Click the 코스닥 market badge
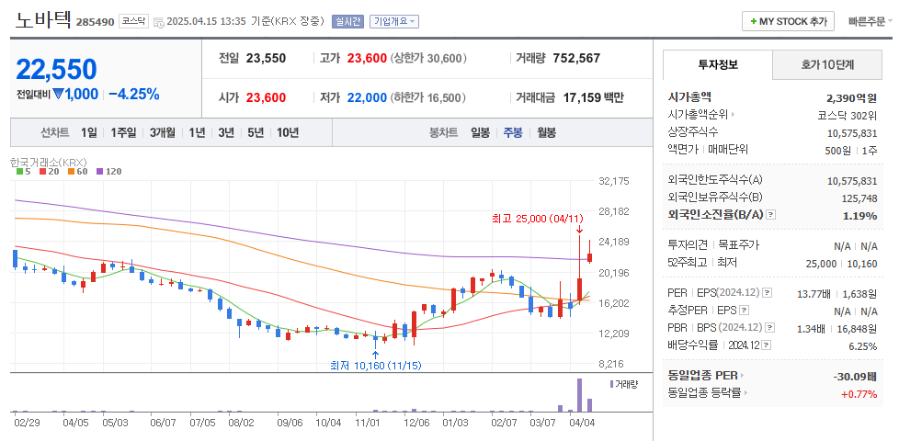Image resolution: width=899 pixels, height=441 pixels. pos(133,22)
